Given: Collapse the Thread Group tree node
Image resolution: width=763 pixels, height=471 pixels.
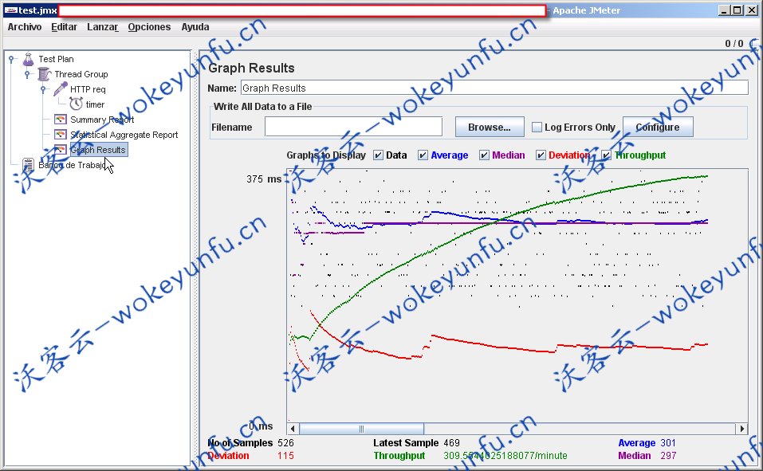Looking at the screenshot, I should [27, 74].
